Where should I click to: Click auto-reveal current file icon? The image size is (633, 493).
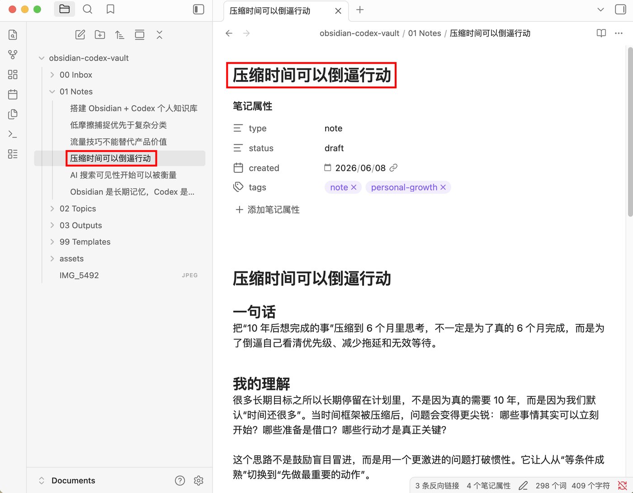(140, 35)
